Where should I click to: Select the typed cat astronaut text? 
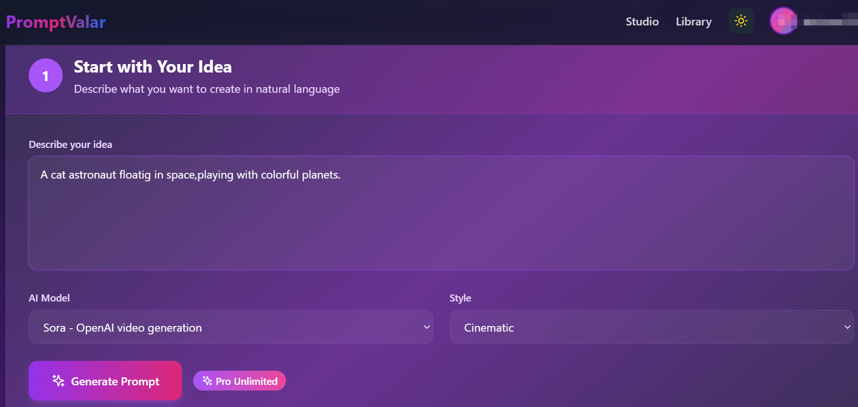point(190,174)
